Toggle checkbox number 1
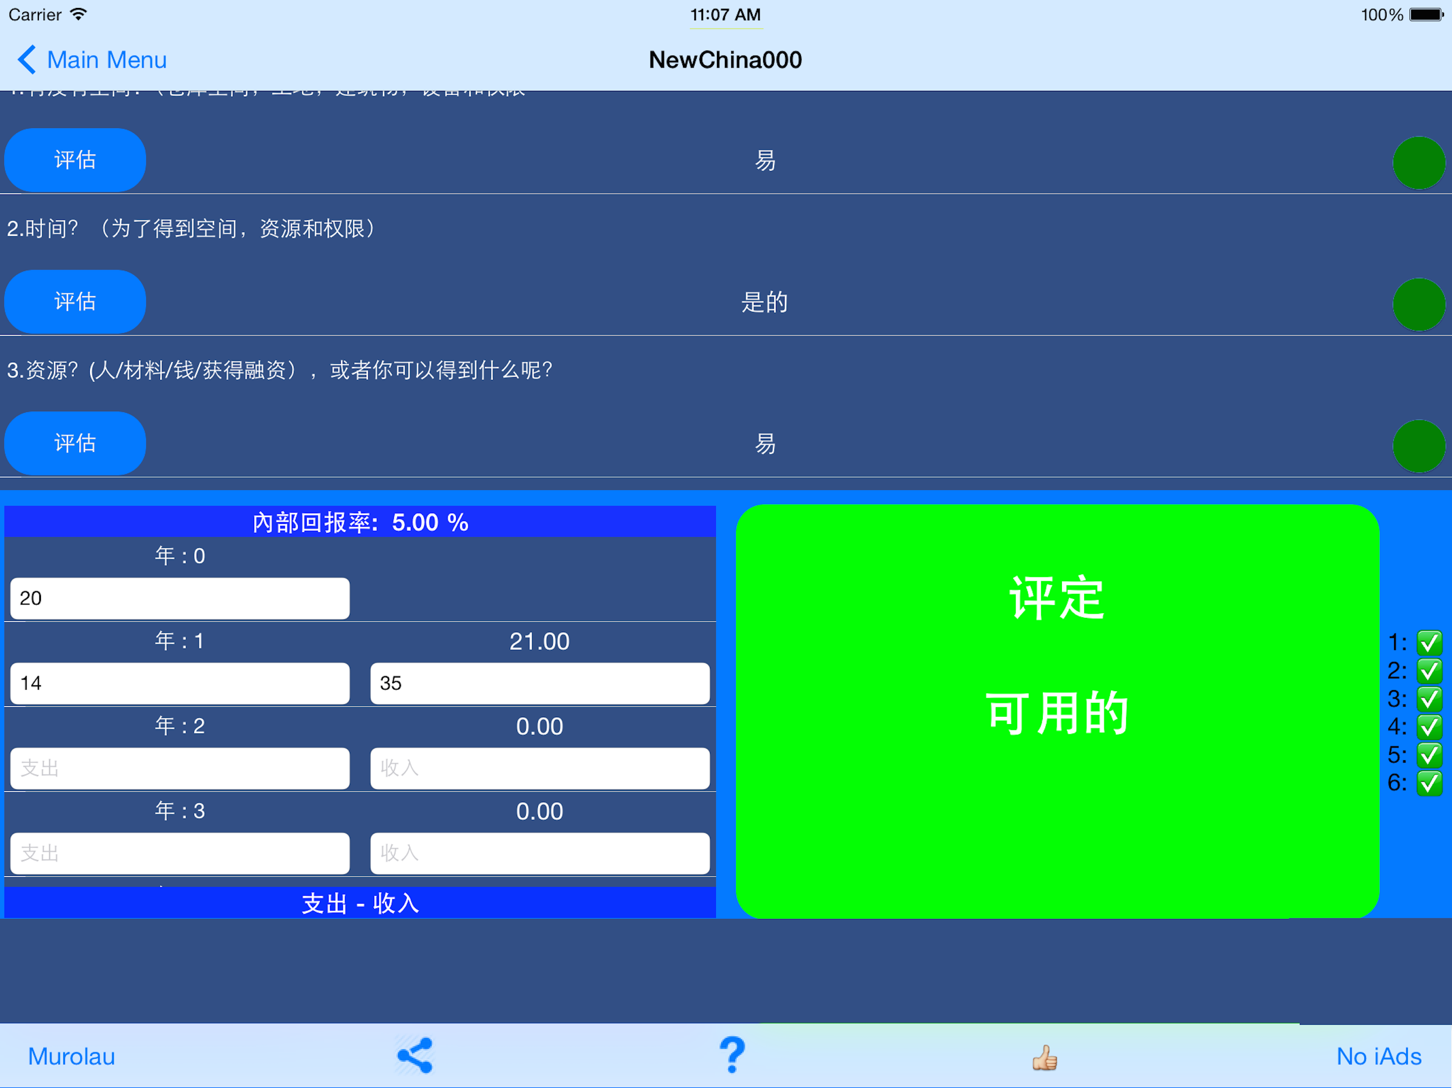The height and width of the screenshot is (1088, 1452). (1429, 642)
